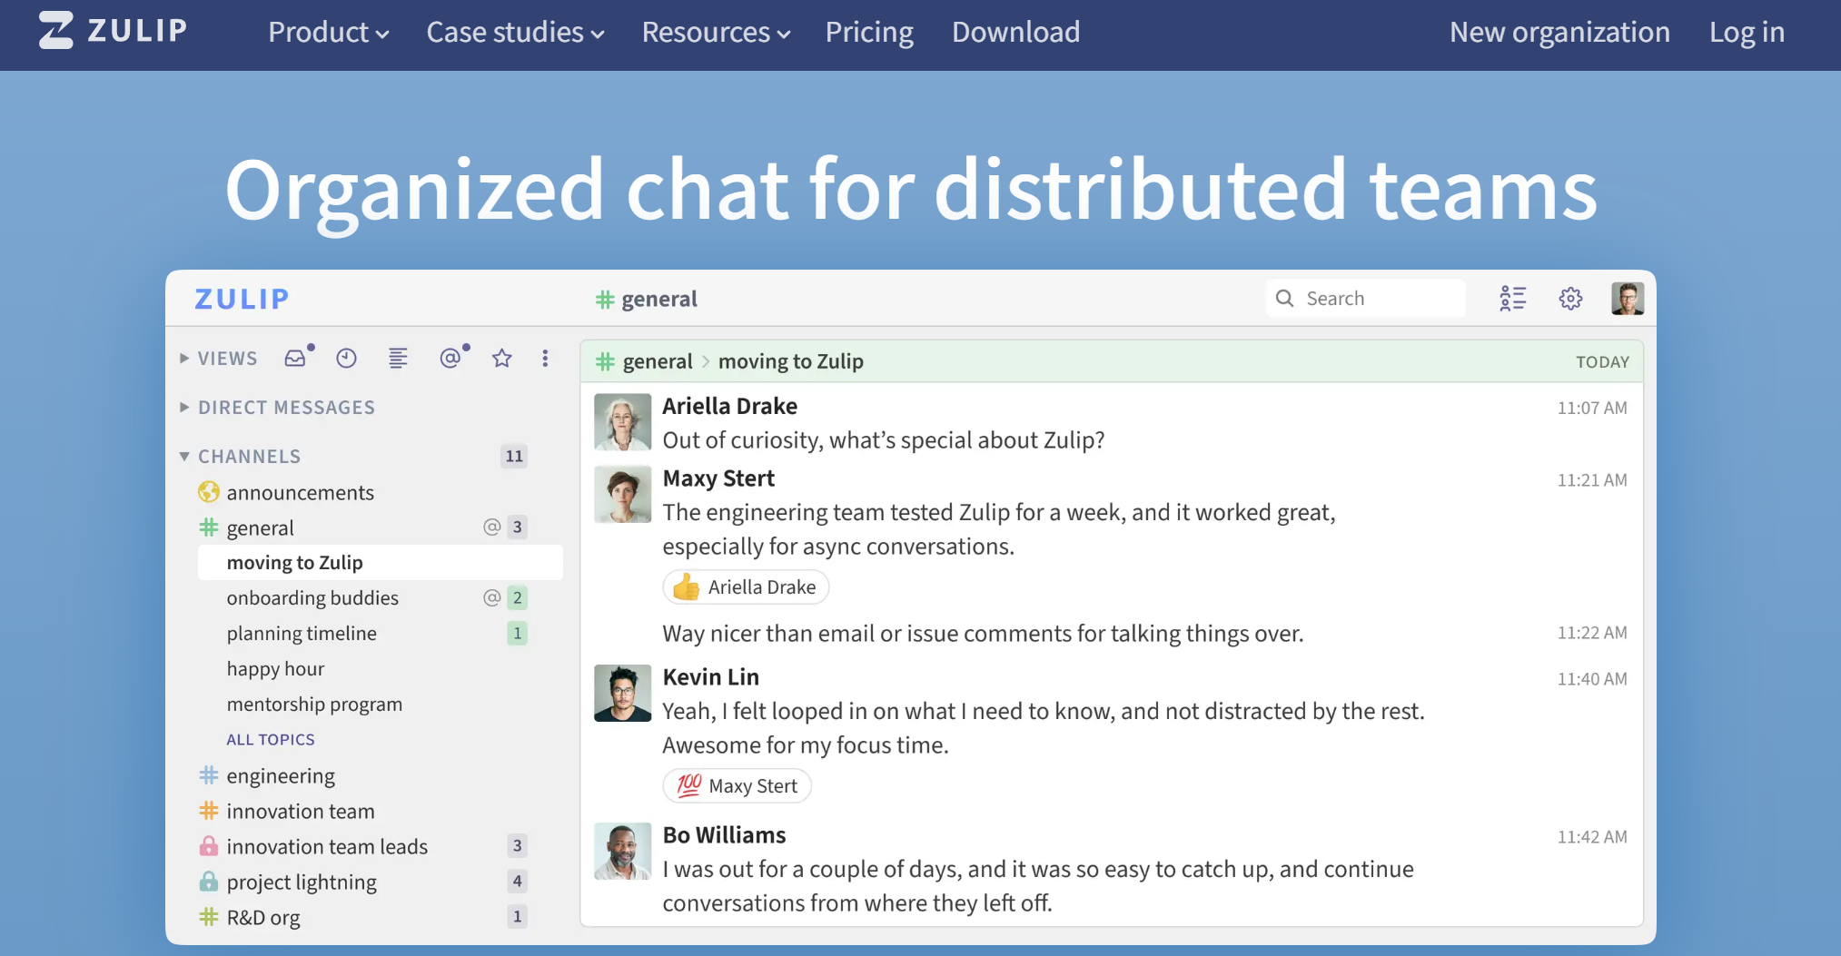The image size is (1841, 956).
Task: Open the inbox view icon
Action: (x=296, y=358)
